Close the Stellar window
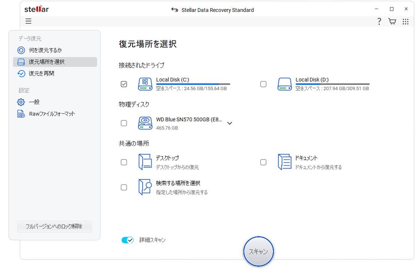The width and height of the screenshot is (418, 270). (x=406, y=9)
